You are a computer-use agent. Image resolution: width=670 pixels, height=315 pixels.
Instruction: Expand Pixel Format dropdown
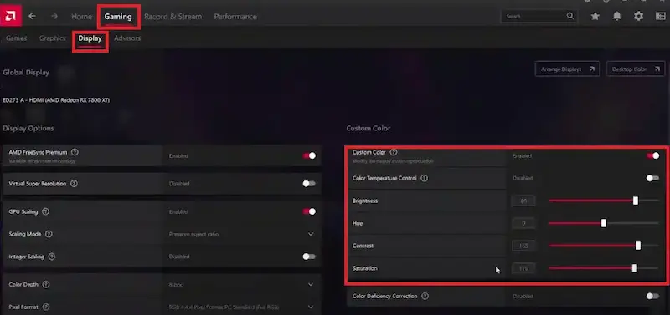(311, 307)
